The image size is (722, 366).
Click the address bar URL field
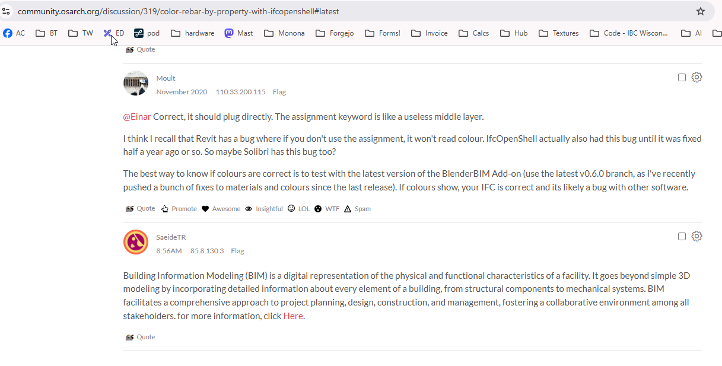(x=356, y=11)
